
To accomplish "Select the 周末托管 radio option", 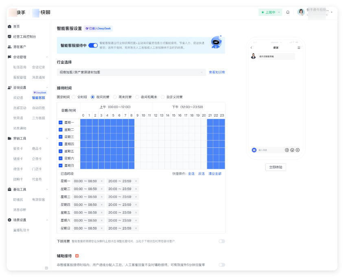I will pos(115,97).
